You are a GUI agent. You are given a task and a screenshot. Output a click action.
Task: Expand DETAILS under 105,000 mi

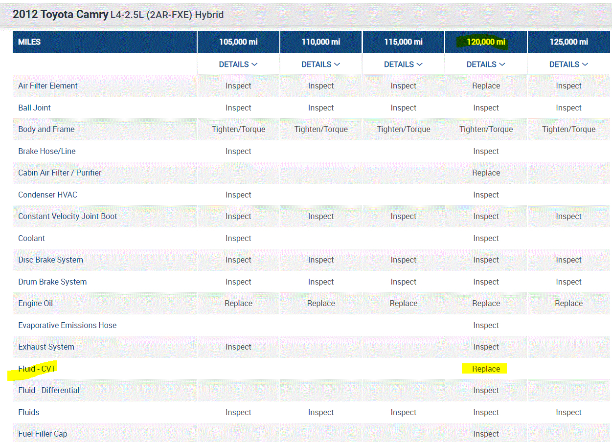(x=238, y=64)
